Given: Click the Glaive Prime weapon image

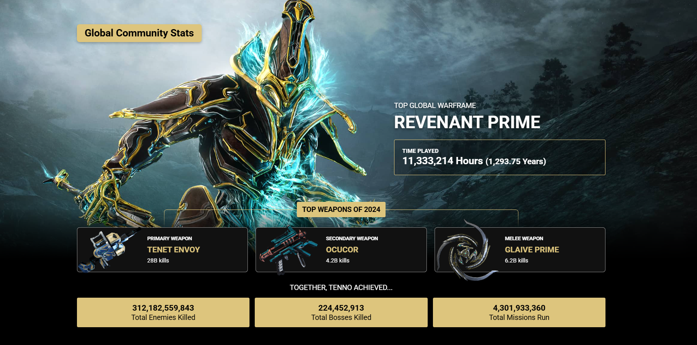Looking at the screenshot, I should (467, 251).
